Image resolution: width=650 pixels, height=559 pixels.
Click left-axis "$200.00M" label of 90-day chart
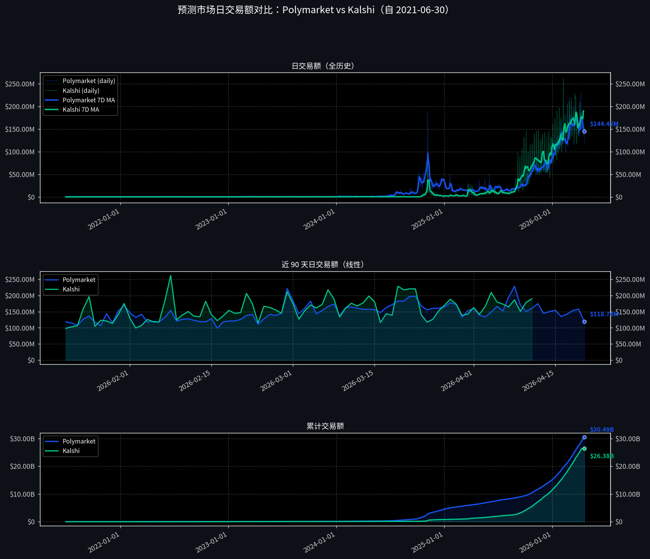[x=20, y=296]
